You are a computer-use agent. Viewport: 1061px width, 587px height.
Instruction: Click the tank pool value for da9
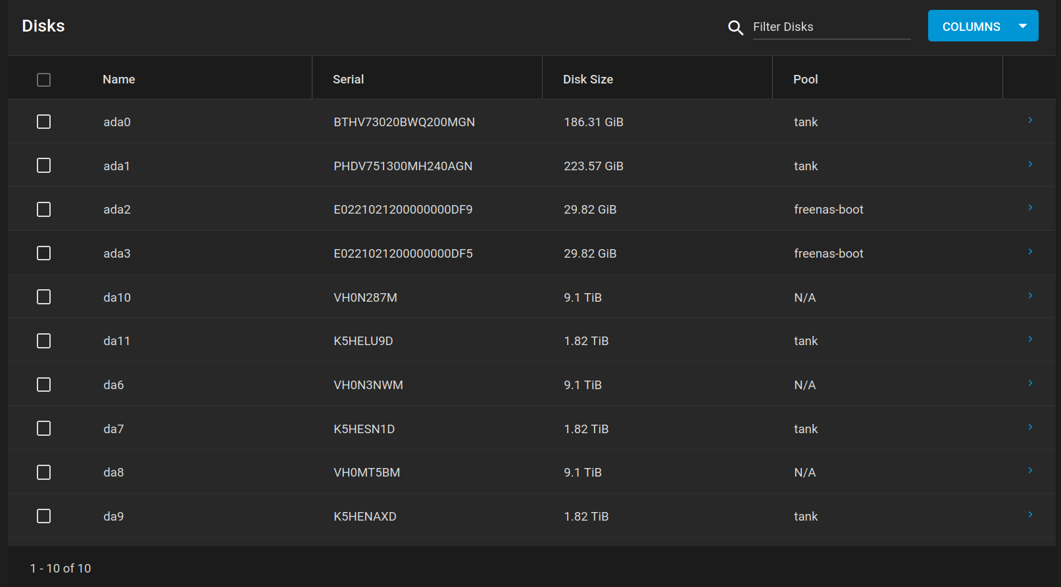pyautogui.click(x=806, y=517)
